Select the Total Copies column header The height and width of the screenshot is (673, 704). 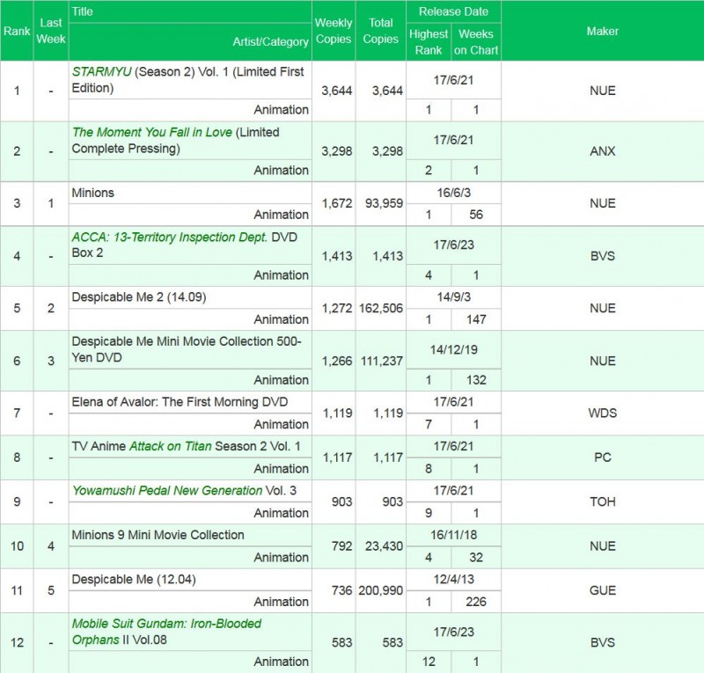pos(381,31)
